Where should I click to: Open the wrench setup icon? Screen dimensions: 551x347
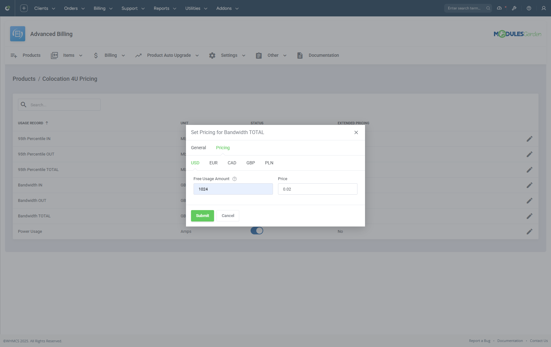click(514, 8)
